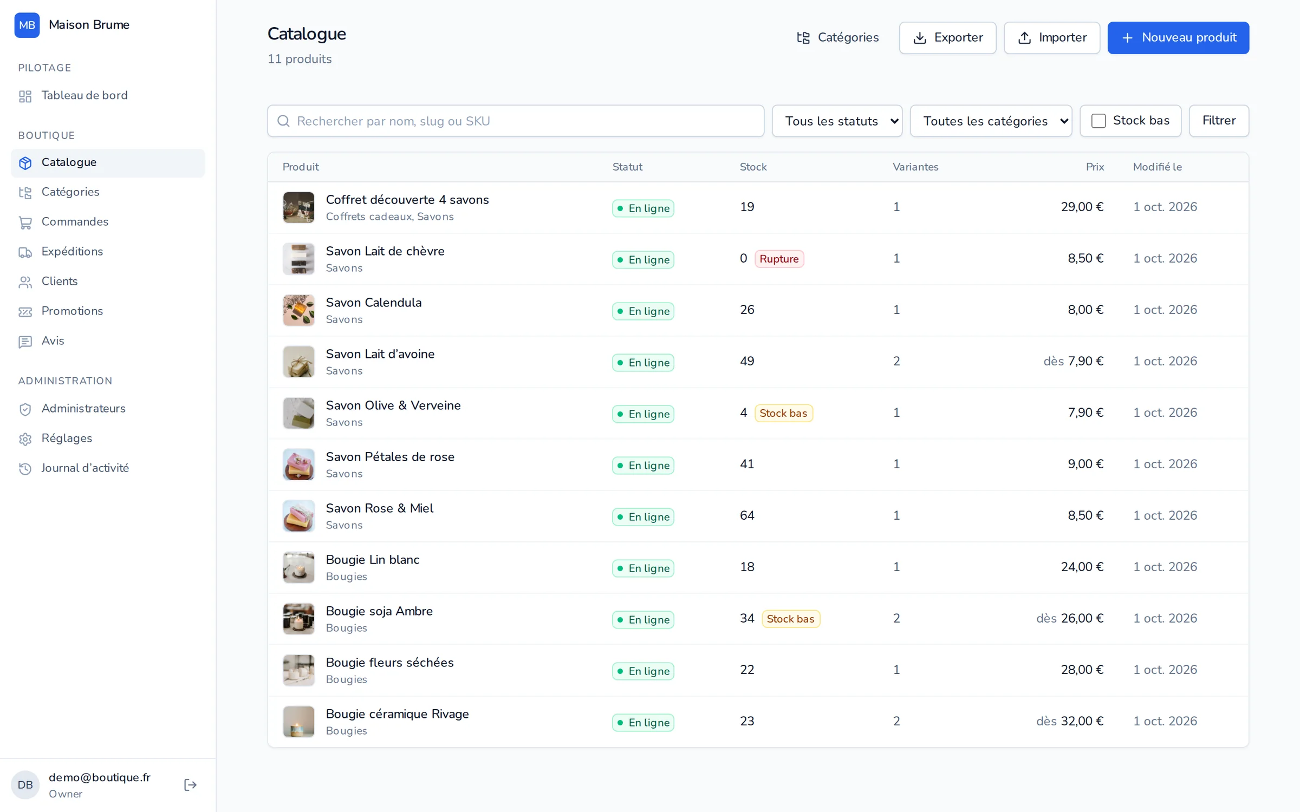The image size is (1300, 812).
Task: Click the Promotions ticket icon
Action: tap(25, 312)
